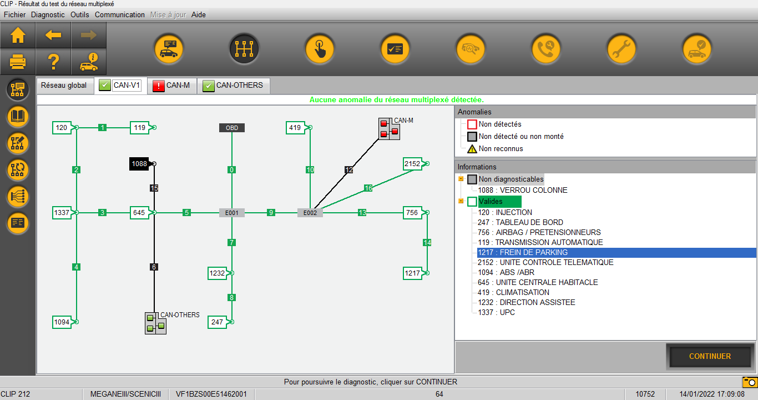Select computer node 1337 in the diagram

click(x=62, y=212)
